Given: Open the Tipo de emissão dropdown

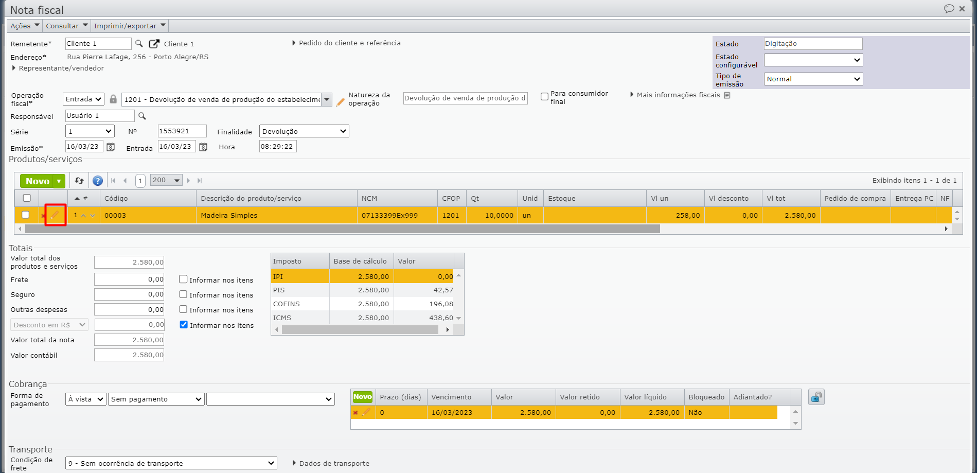Looking at the screenshot, I should pyautogui.click(x=813, y=79).
